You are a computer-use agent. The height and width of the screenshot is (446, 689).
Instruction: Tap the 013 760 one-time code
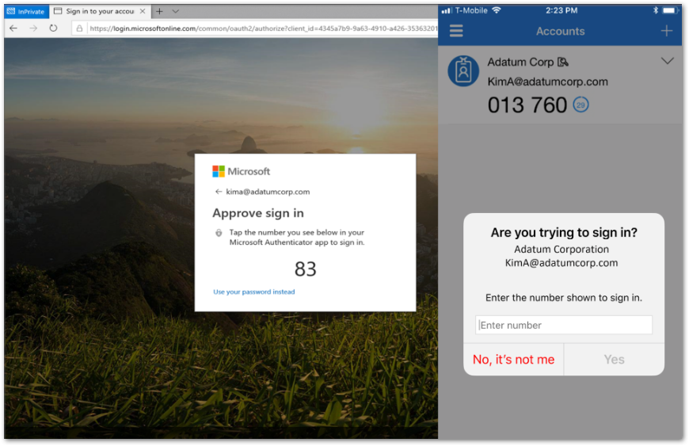tap(527, 105)
